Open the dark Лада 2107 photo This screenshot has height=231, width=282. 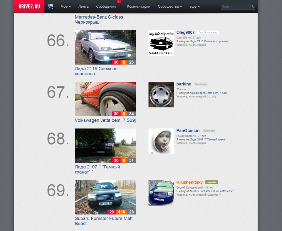pyautogui.click(x=105, y=146)
